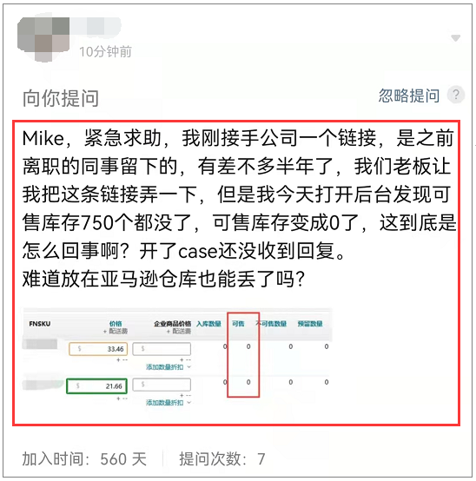
Task: Click the price field showing 21.66
Action: tap(97, 386)
